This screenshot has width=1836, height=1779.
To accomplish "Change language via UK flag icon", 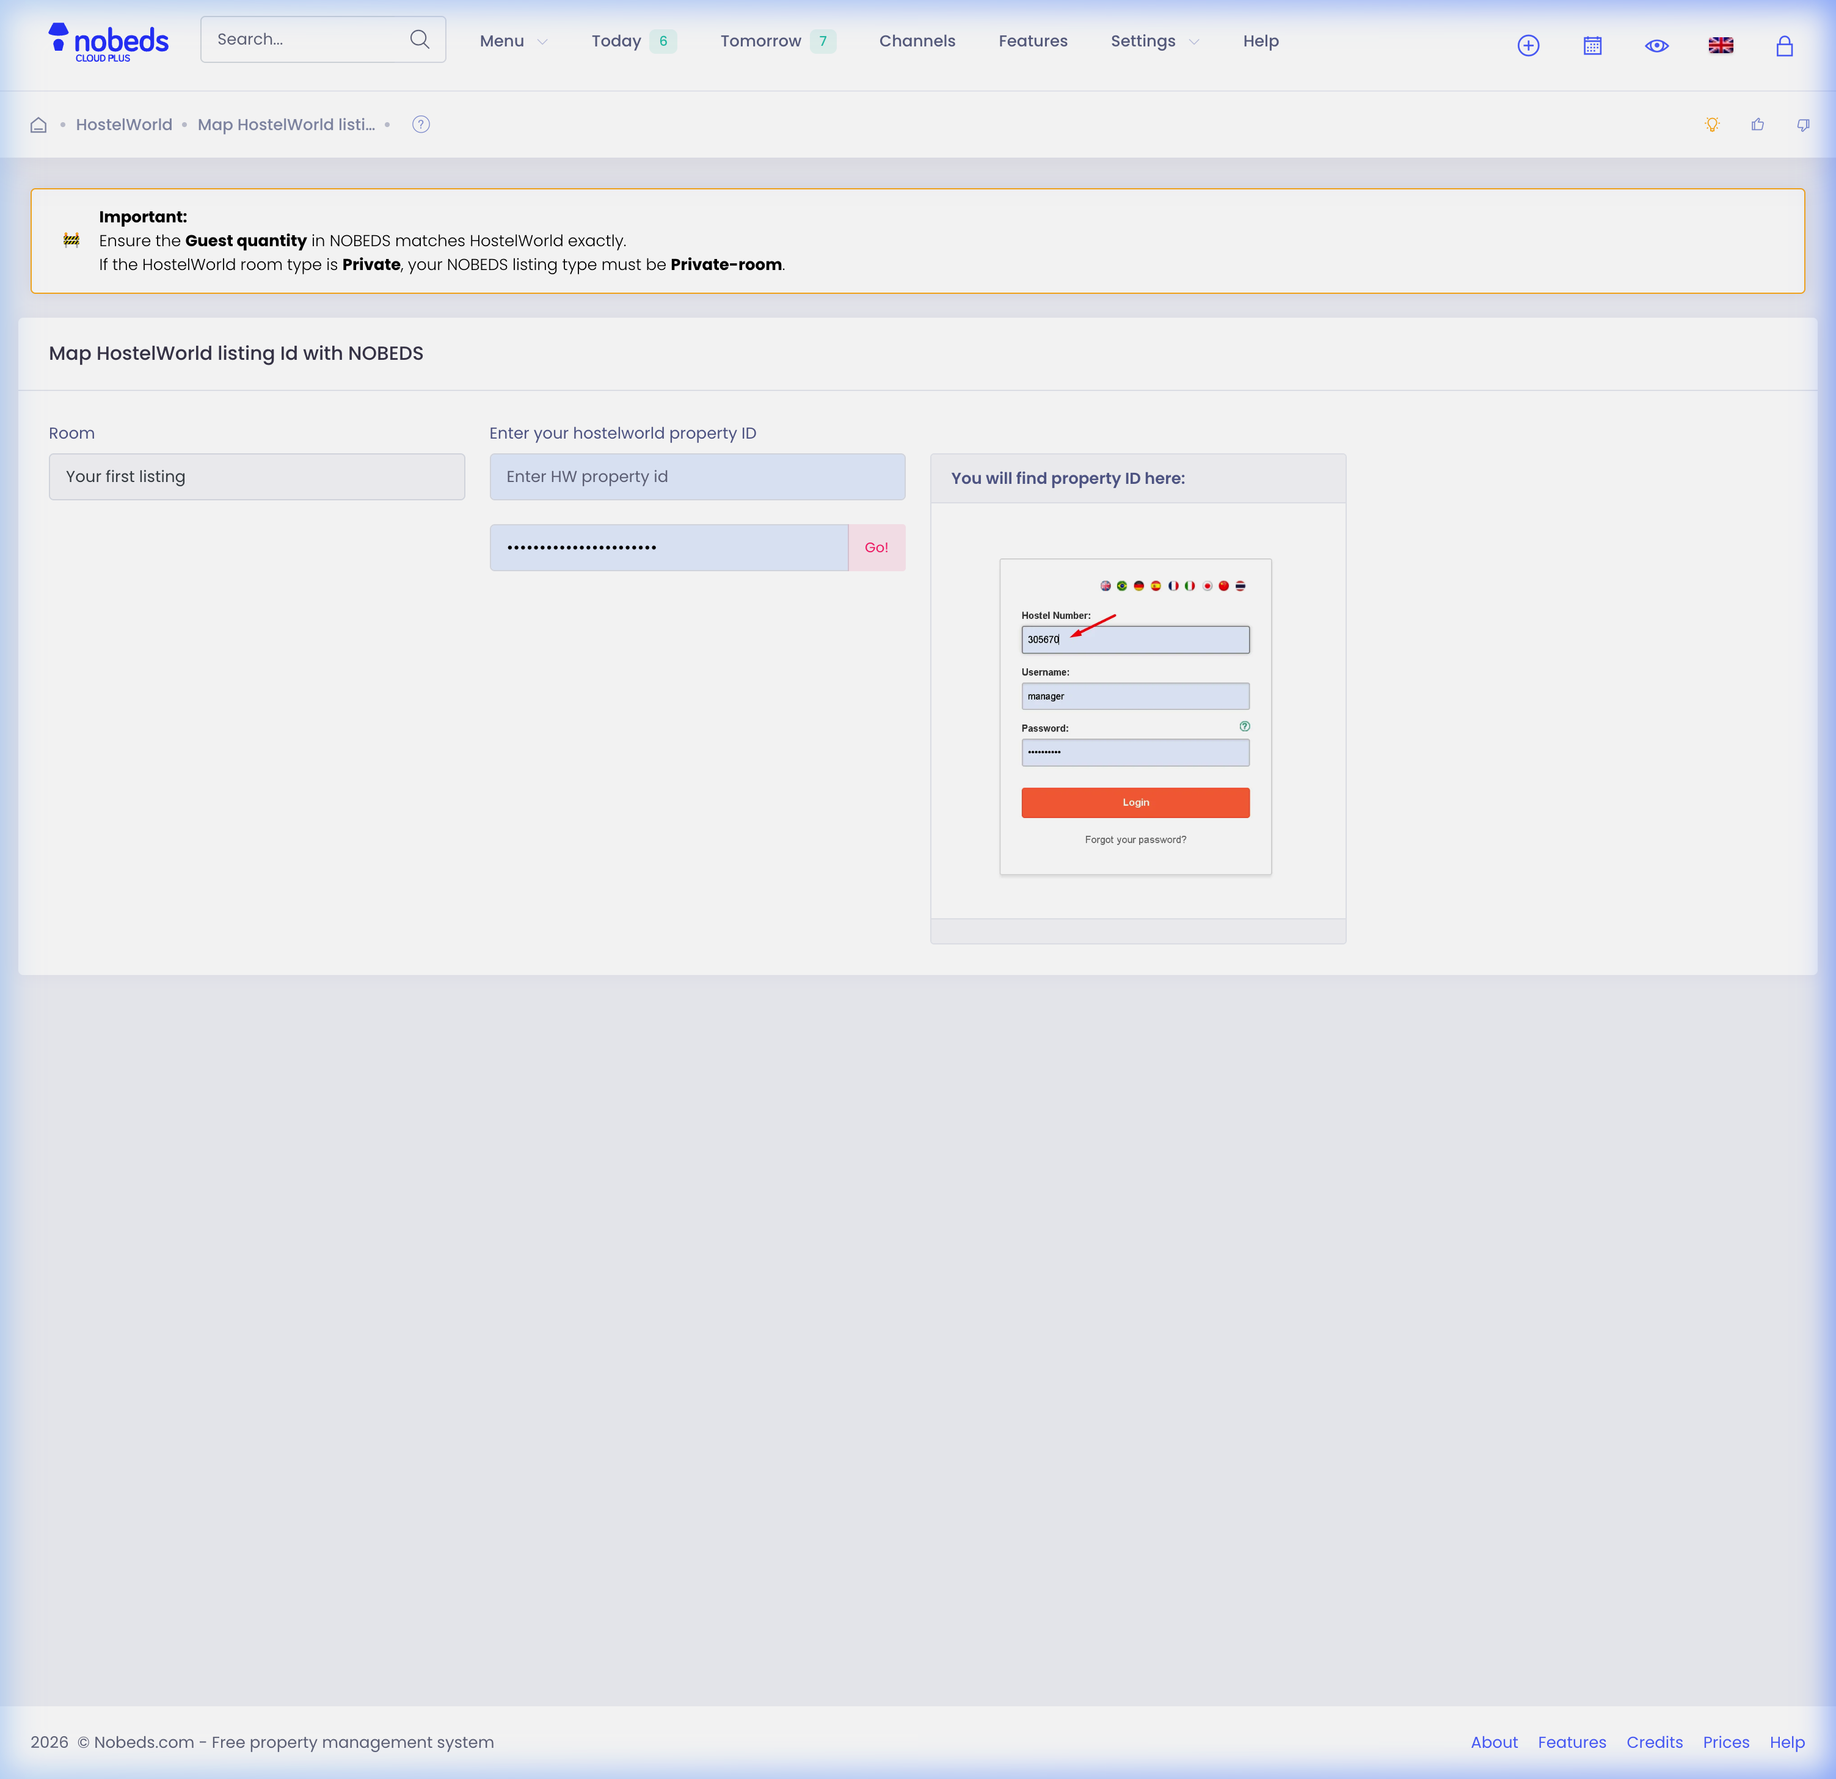I will (1721, 45).
